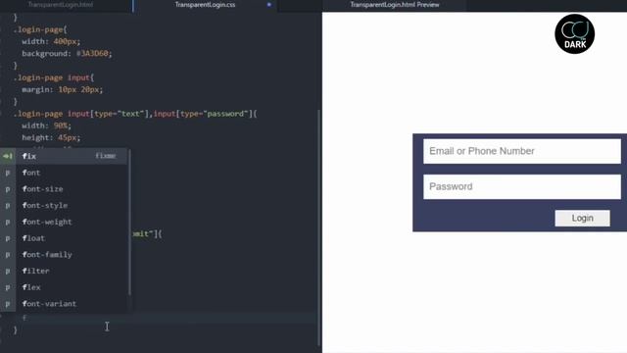The height and width of the screenshot is (353, 627).
Task: Click the DARK logo circle
Action: (575, 34)
